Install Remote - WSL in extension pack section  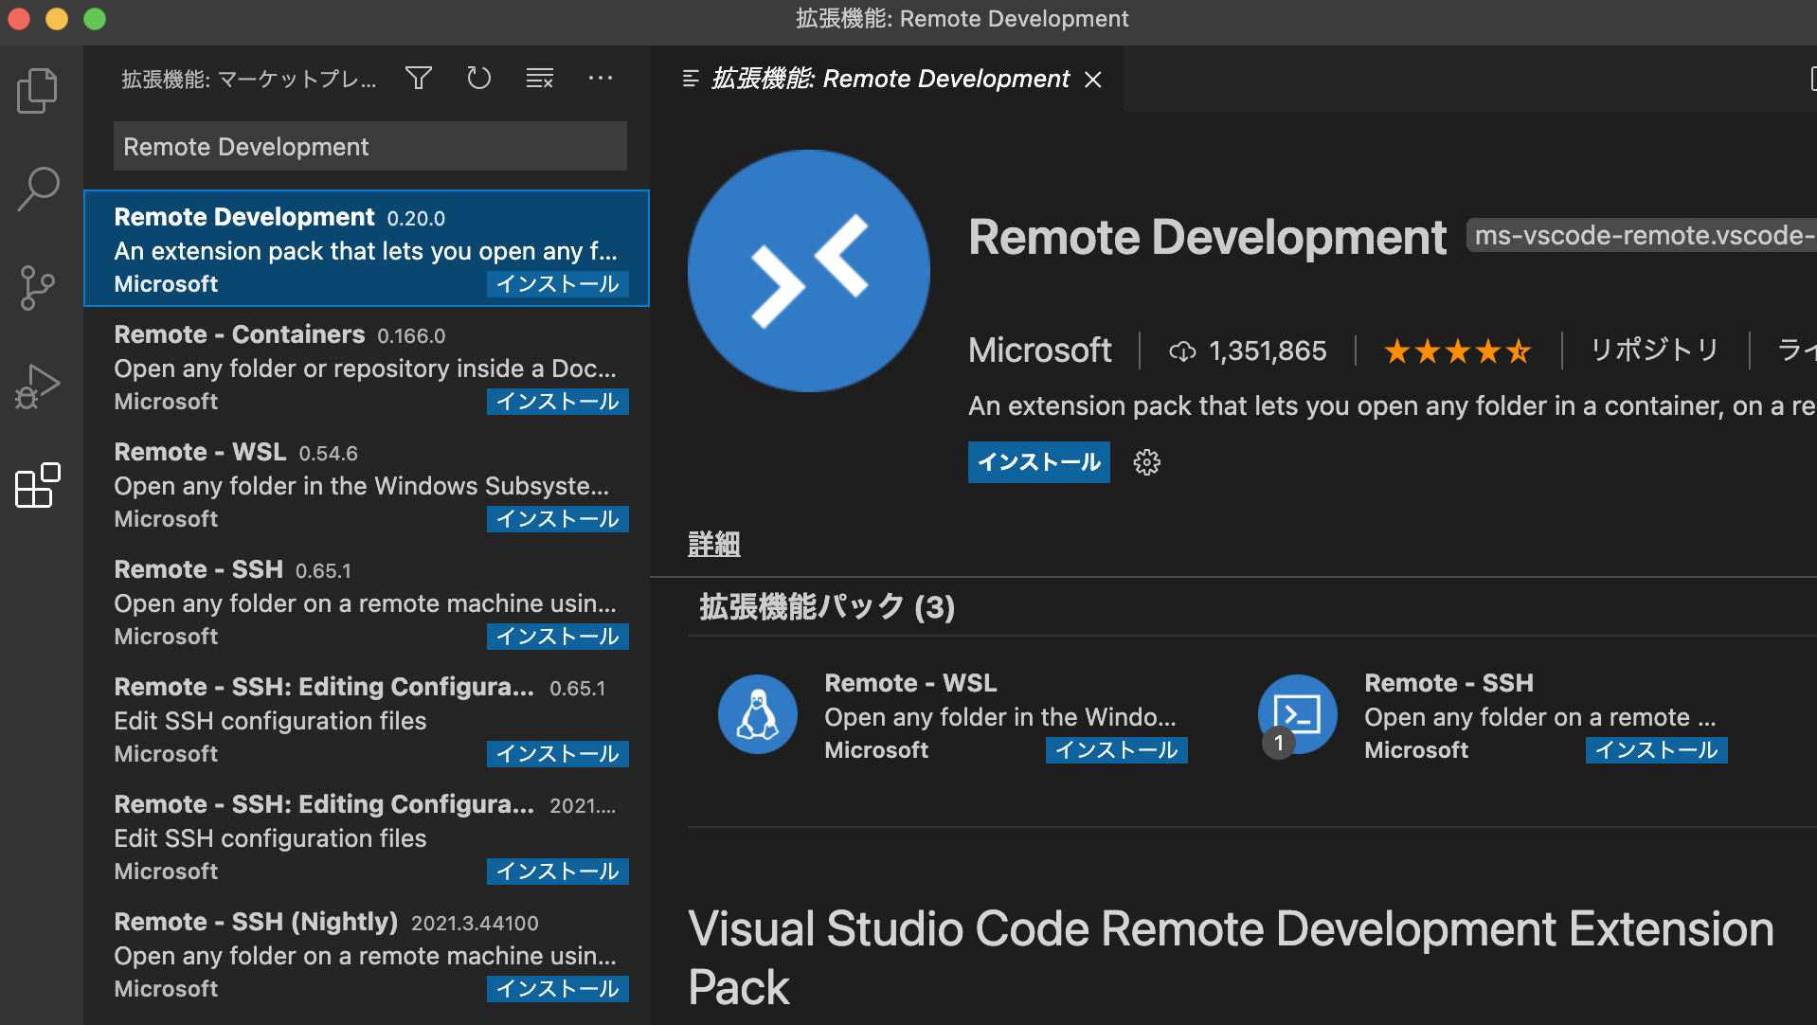[x=1116, y=750]
